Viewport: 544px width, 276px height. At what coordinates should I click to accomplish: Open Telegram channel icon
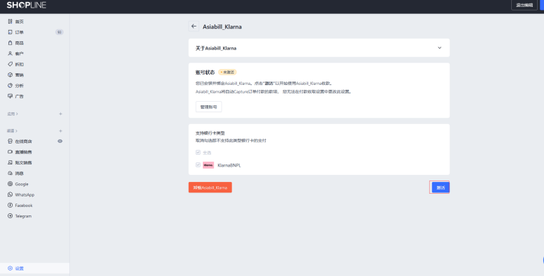point(10,216)
